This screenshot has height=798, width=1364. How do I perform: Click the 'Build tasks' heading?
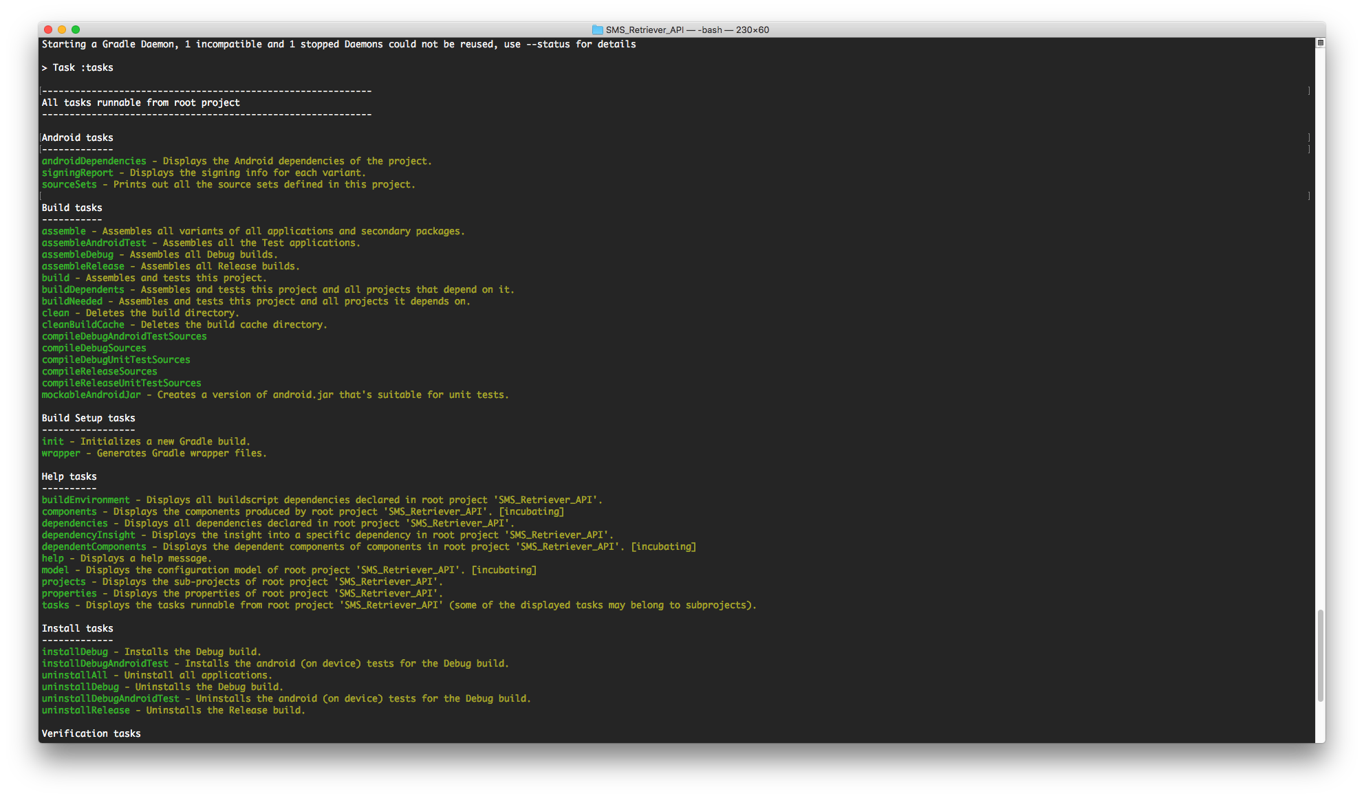pos(72,208)
